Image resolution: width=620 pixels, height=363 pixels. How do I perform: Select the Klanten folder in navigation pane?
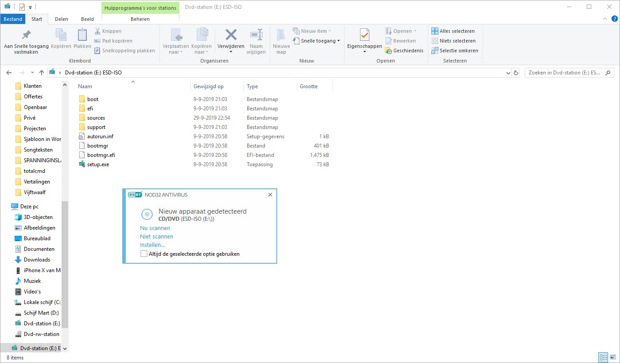point(33,86)
